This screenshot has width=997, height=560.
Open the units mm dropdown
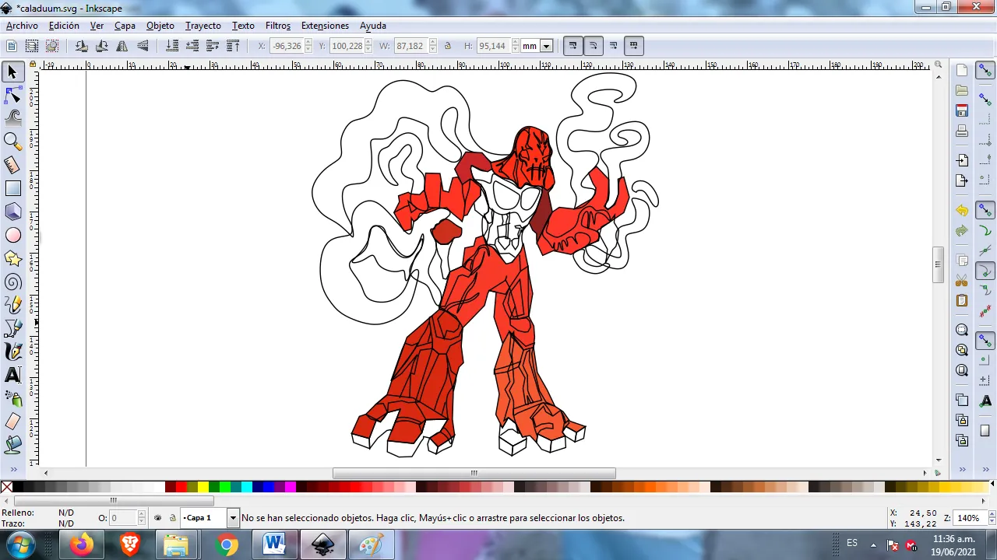click(x=546, y=46)
